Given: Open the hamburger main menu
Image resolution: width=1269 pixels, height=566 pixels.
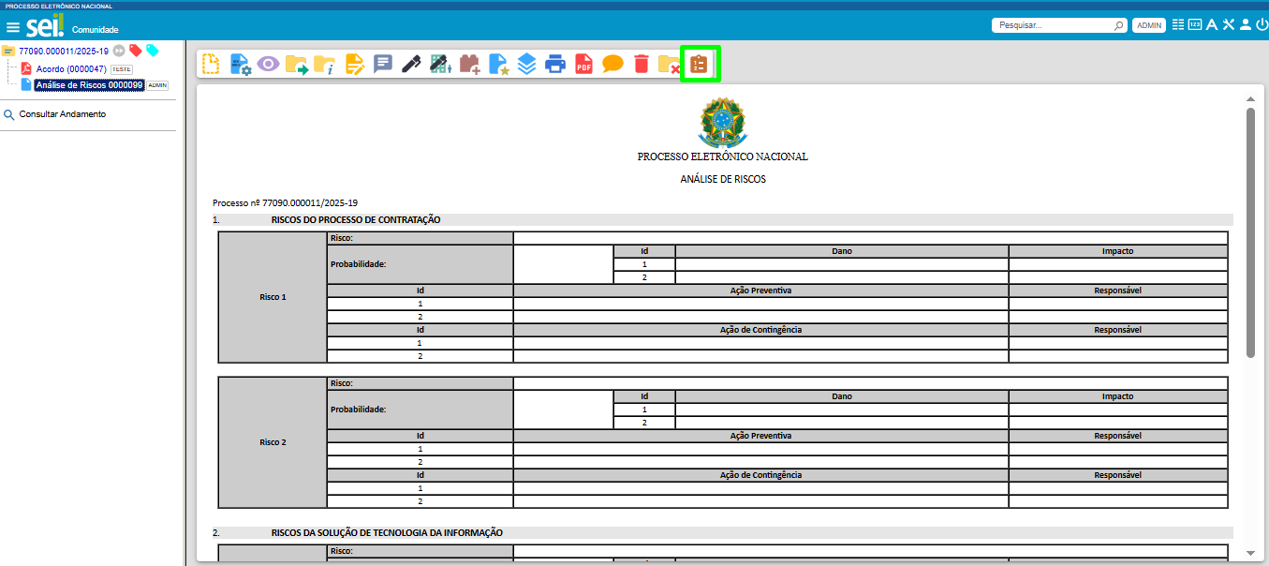Looking at the screenshot, I should click(x=13, y=27).
